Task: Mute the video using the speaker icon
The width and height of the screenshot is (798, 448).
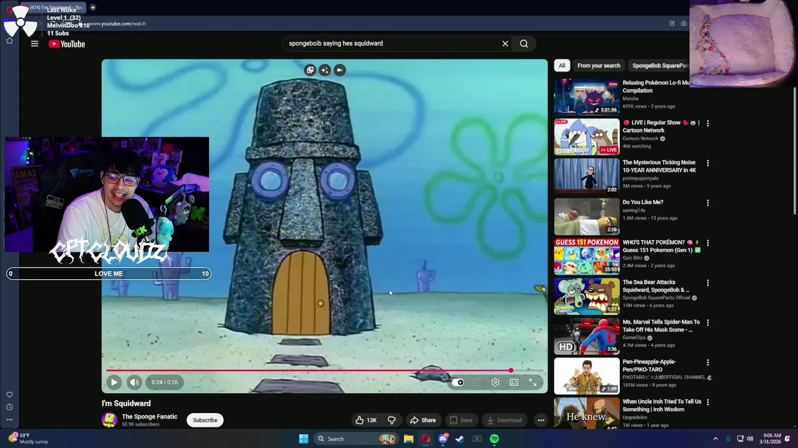Action: coord(134,382)
